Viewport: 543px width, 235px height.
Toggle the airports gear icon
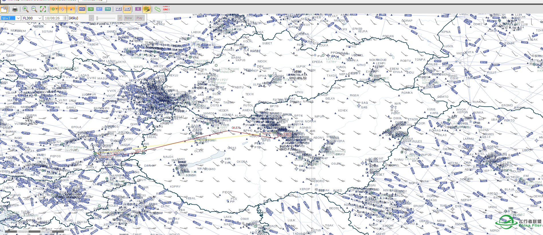(53, 9)
